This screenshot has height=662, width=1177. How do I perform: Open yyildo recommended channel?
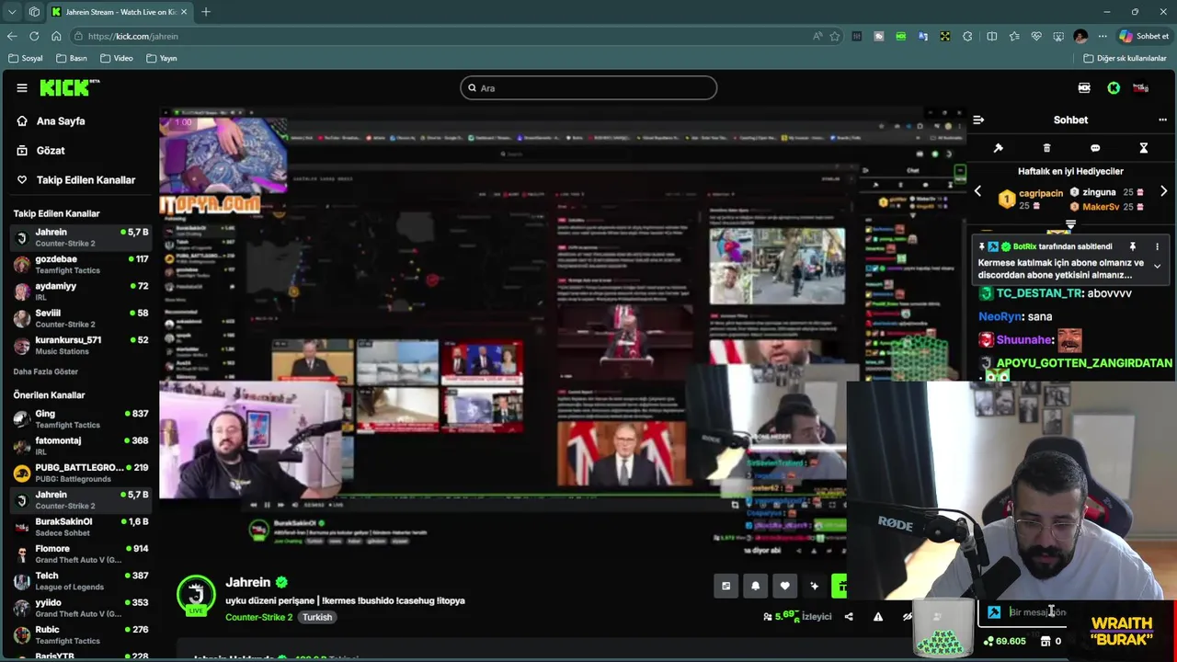coord(81,608)
